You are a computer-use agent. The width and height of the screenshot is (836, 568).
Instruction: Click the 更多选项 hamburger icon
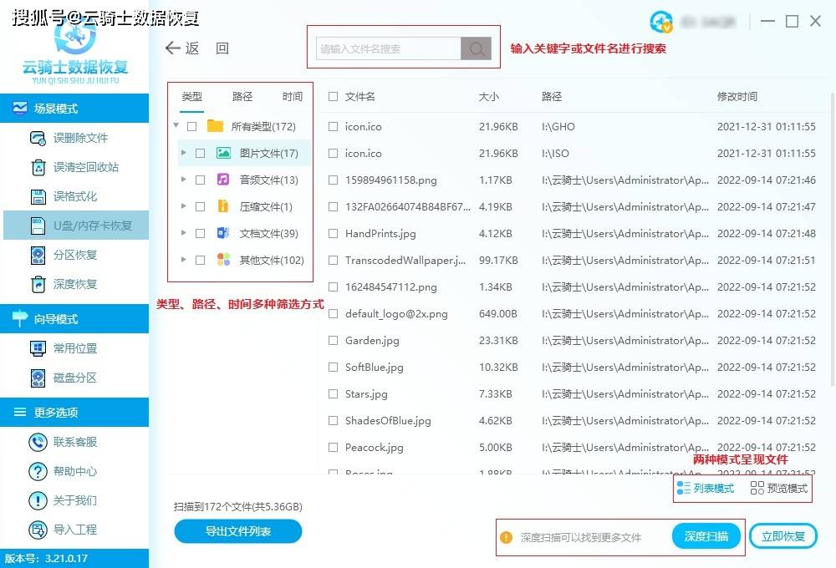click(x=20, y=412)
